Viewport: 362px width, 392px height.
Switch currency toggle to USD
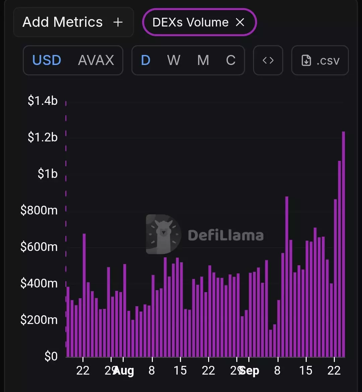coord(47,60)
